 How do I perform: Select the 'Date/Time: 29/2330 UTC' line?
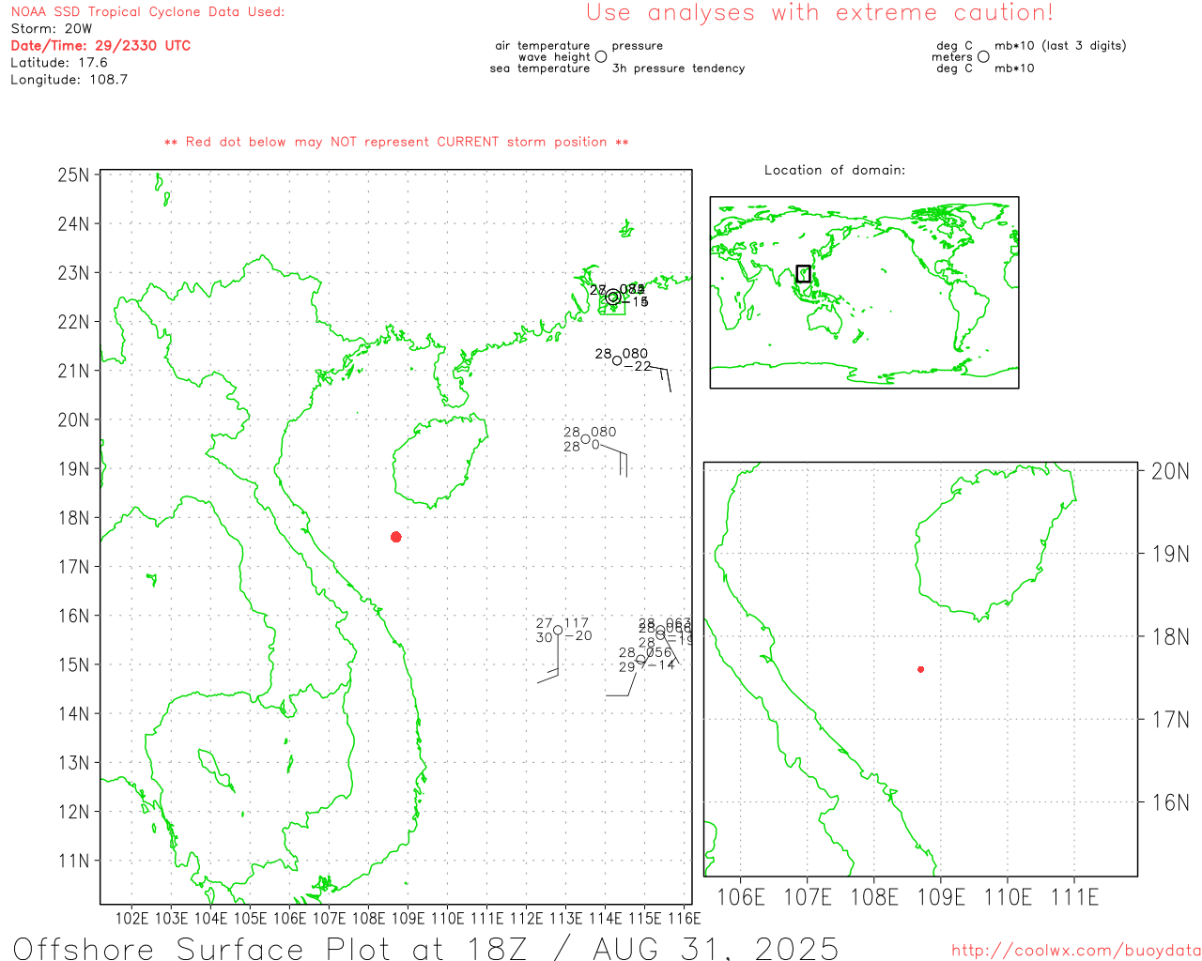[x=100, y=46]
